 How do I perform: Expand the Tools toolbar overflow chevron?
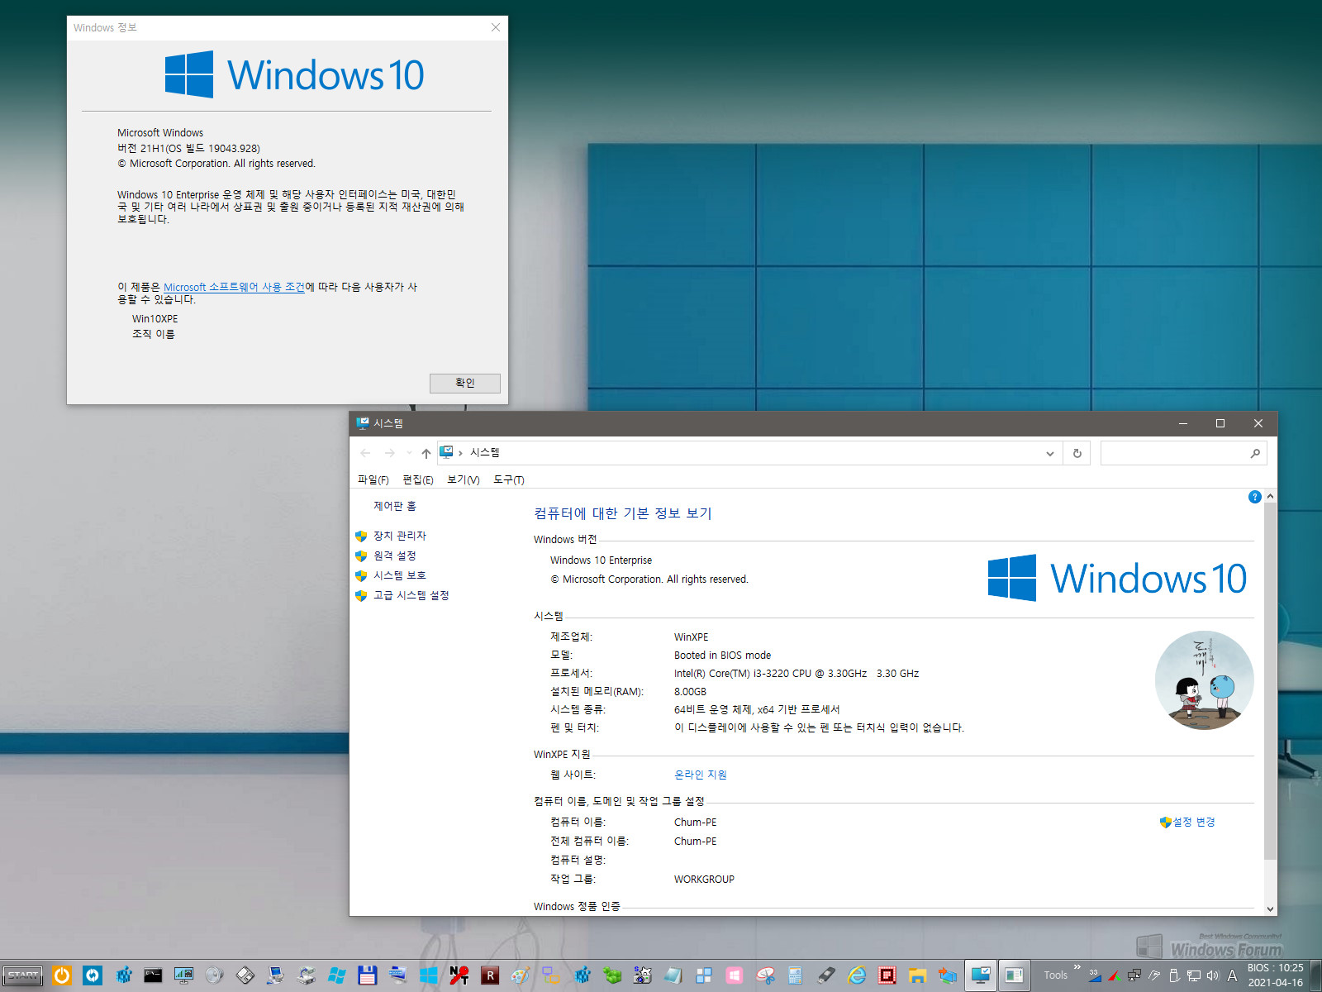(x=1077, y=966)
